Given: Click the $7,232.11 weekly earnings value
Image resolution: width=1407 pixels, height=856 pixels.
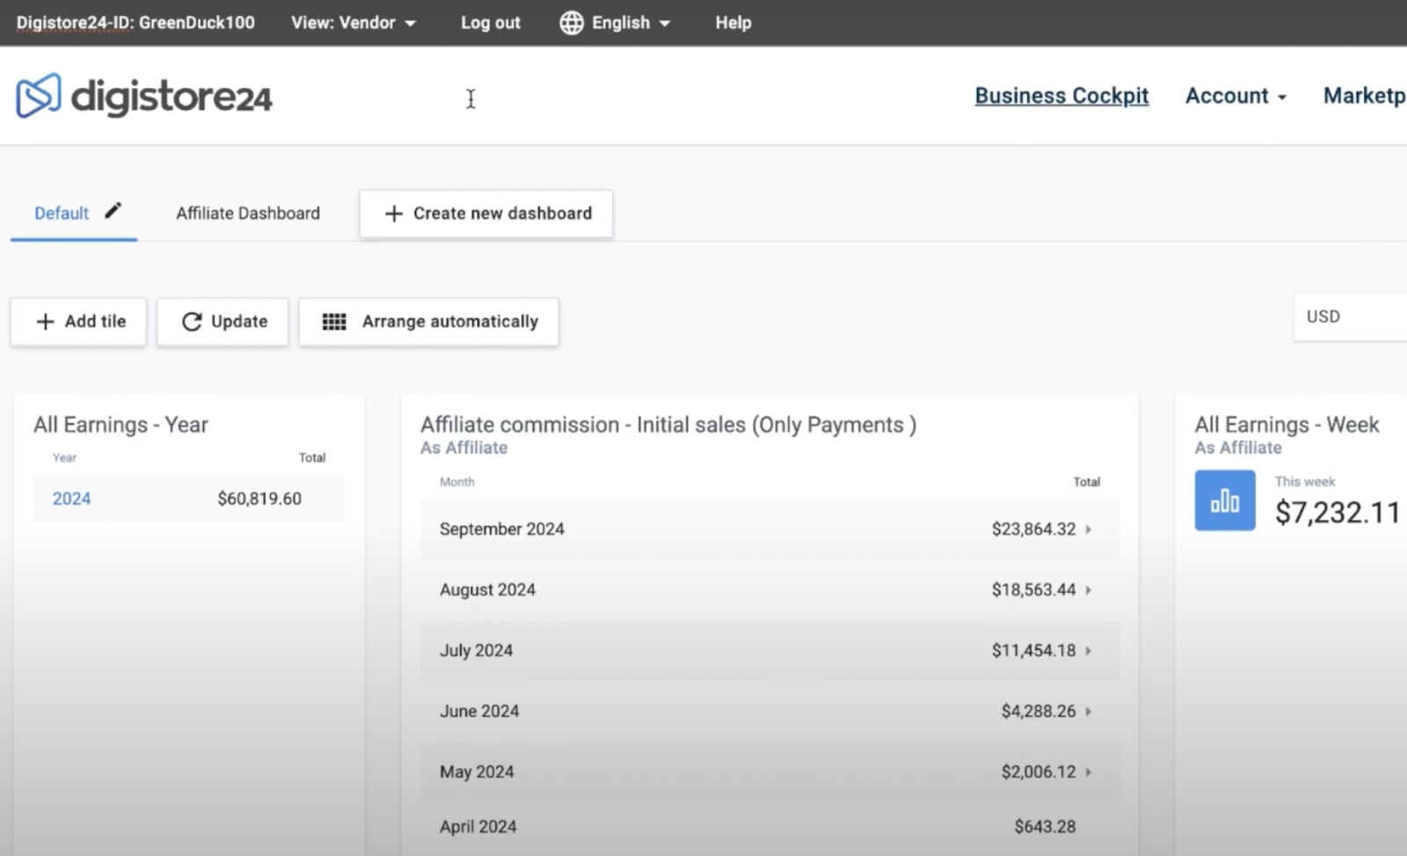Looking at the screenshot, I should 1338,513.
